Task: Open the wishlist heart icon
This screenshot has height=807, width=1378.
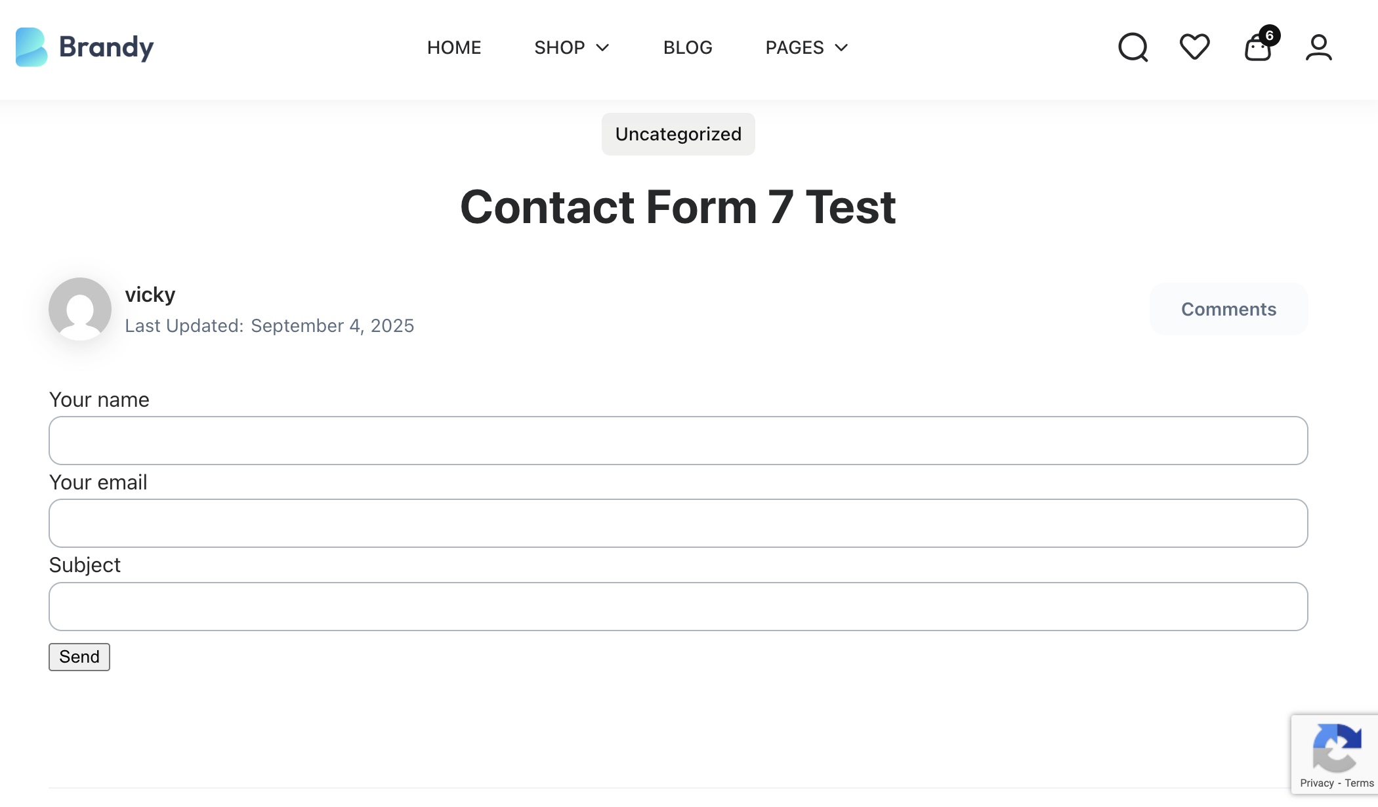Action: click(x=1194, y=47)
